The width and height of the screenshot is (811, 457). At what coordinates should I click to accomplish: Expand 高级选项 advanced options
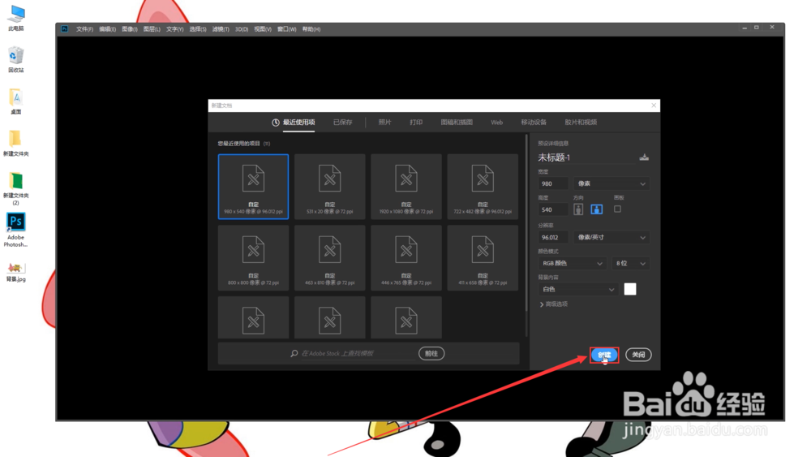point(553,304)
